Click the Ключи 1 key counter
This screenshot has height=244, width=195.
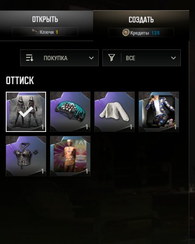(x=45, y=32)
